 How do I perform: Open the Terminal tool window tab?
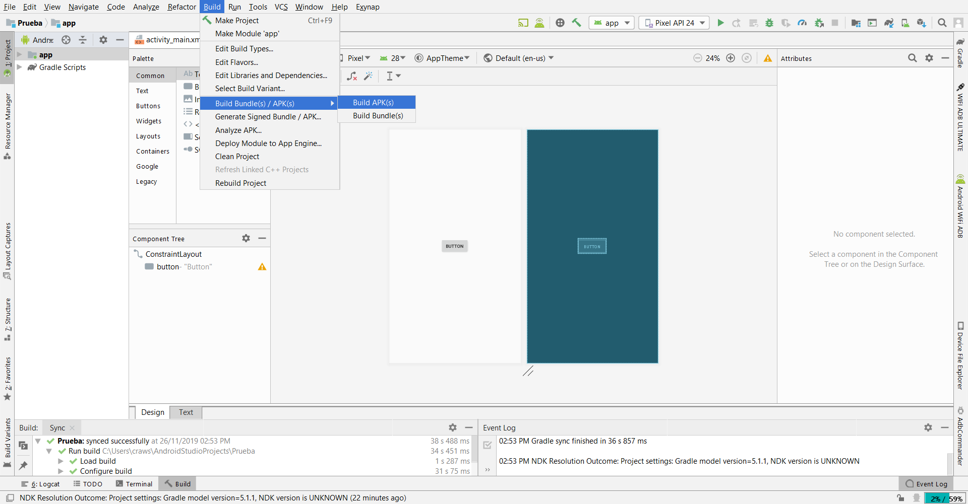click(x=134, y=484)
